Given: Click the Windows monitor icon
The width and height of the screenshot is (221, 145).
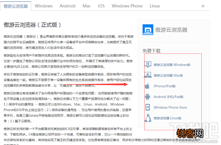Looking at the screenshot, I should (x=148, y=64).
